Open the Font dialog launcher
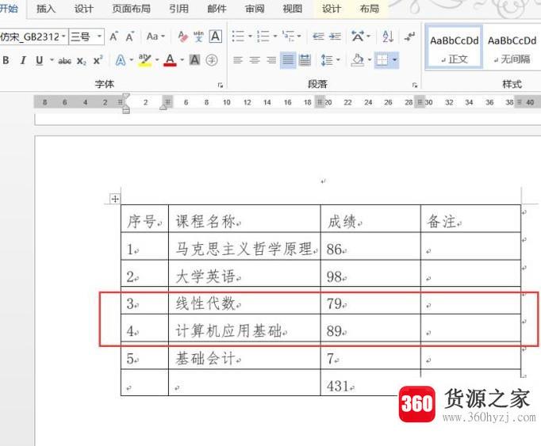The image size is (541, 446). click(220, 85)
